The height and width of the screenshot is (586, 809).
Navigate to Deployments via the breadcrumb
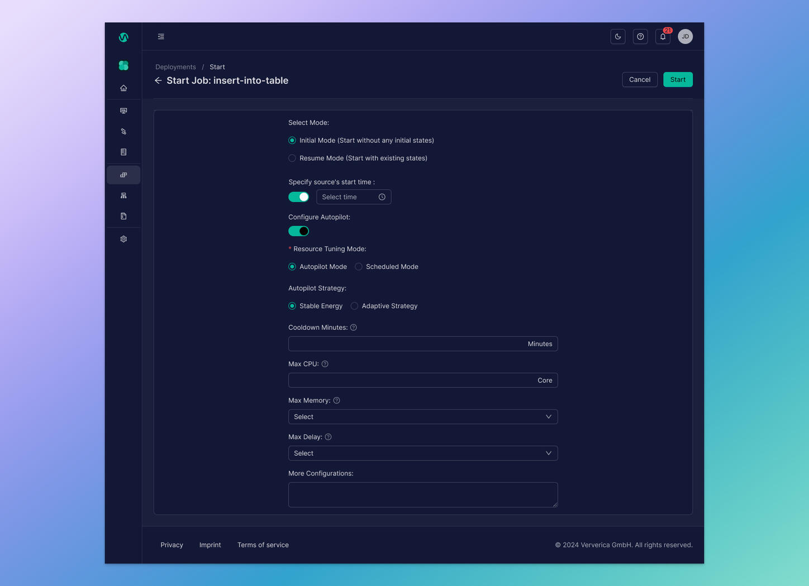pos(175,66)
